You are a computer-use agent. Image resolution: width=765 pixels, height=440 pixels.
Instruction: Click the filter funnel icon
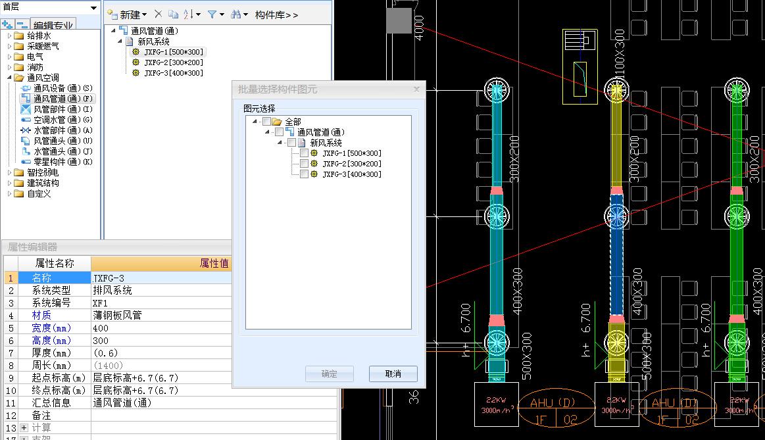pos(212,13)
